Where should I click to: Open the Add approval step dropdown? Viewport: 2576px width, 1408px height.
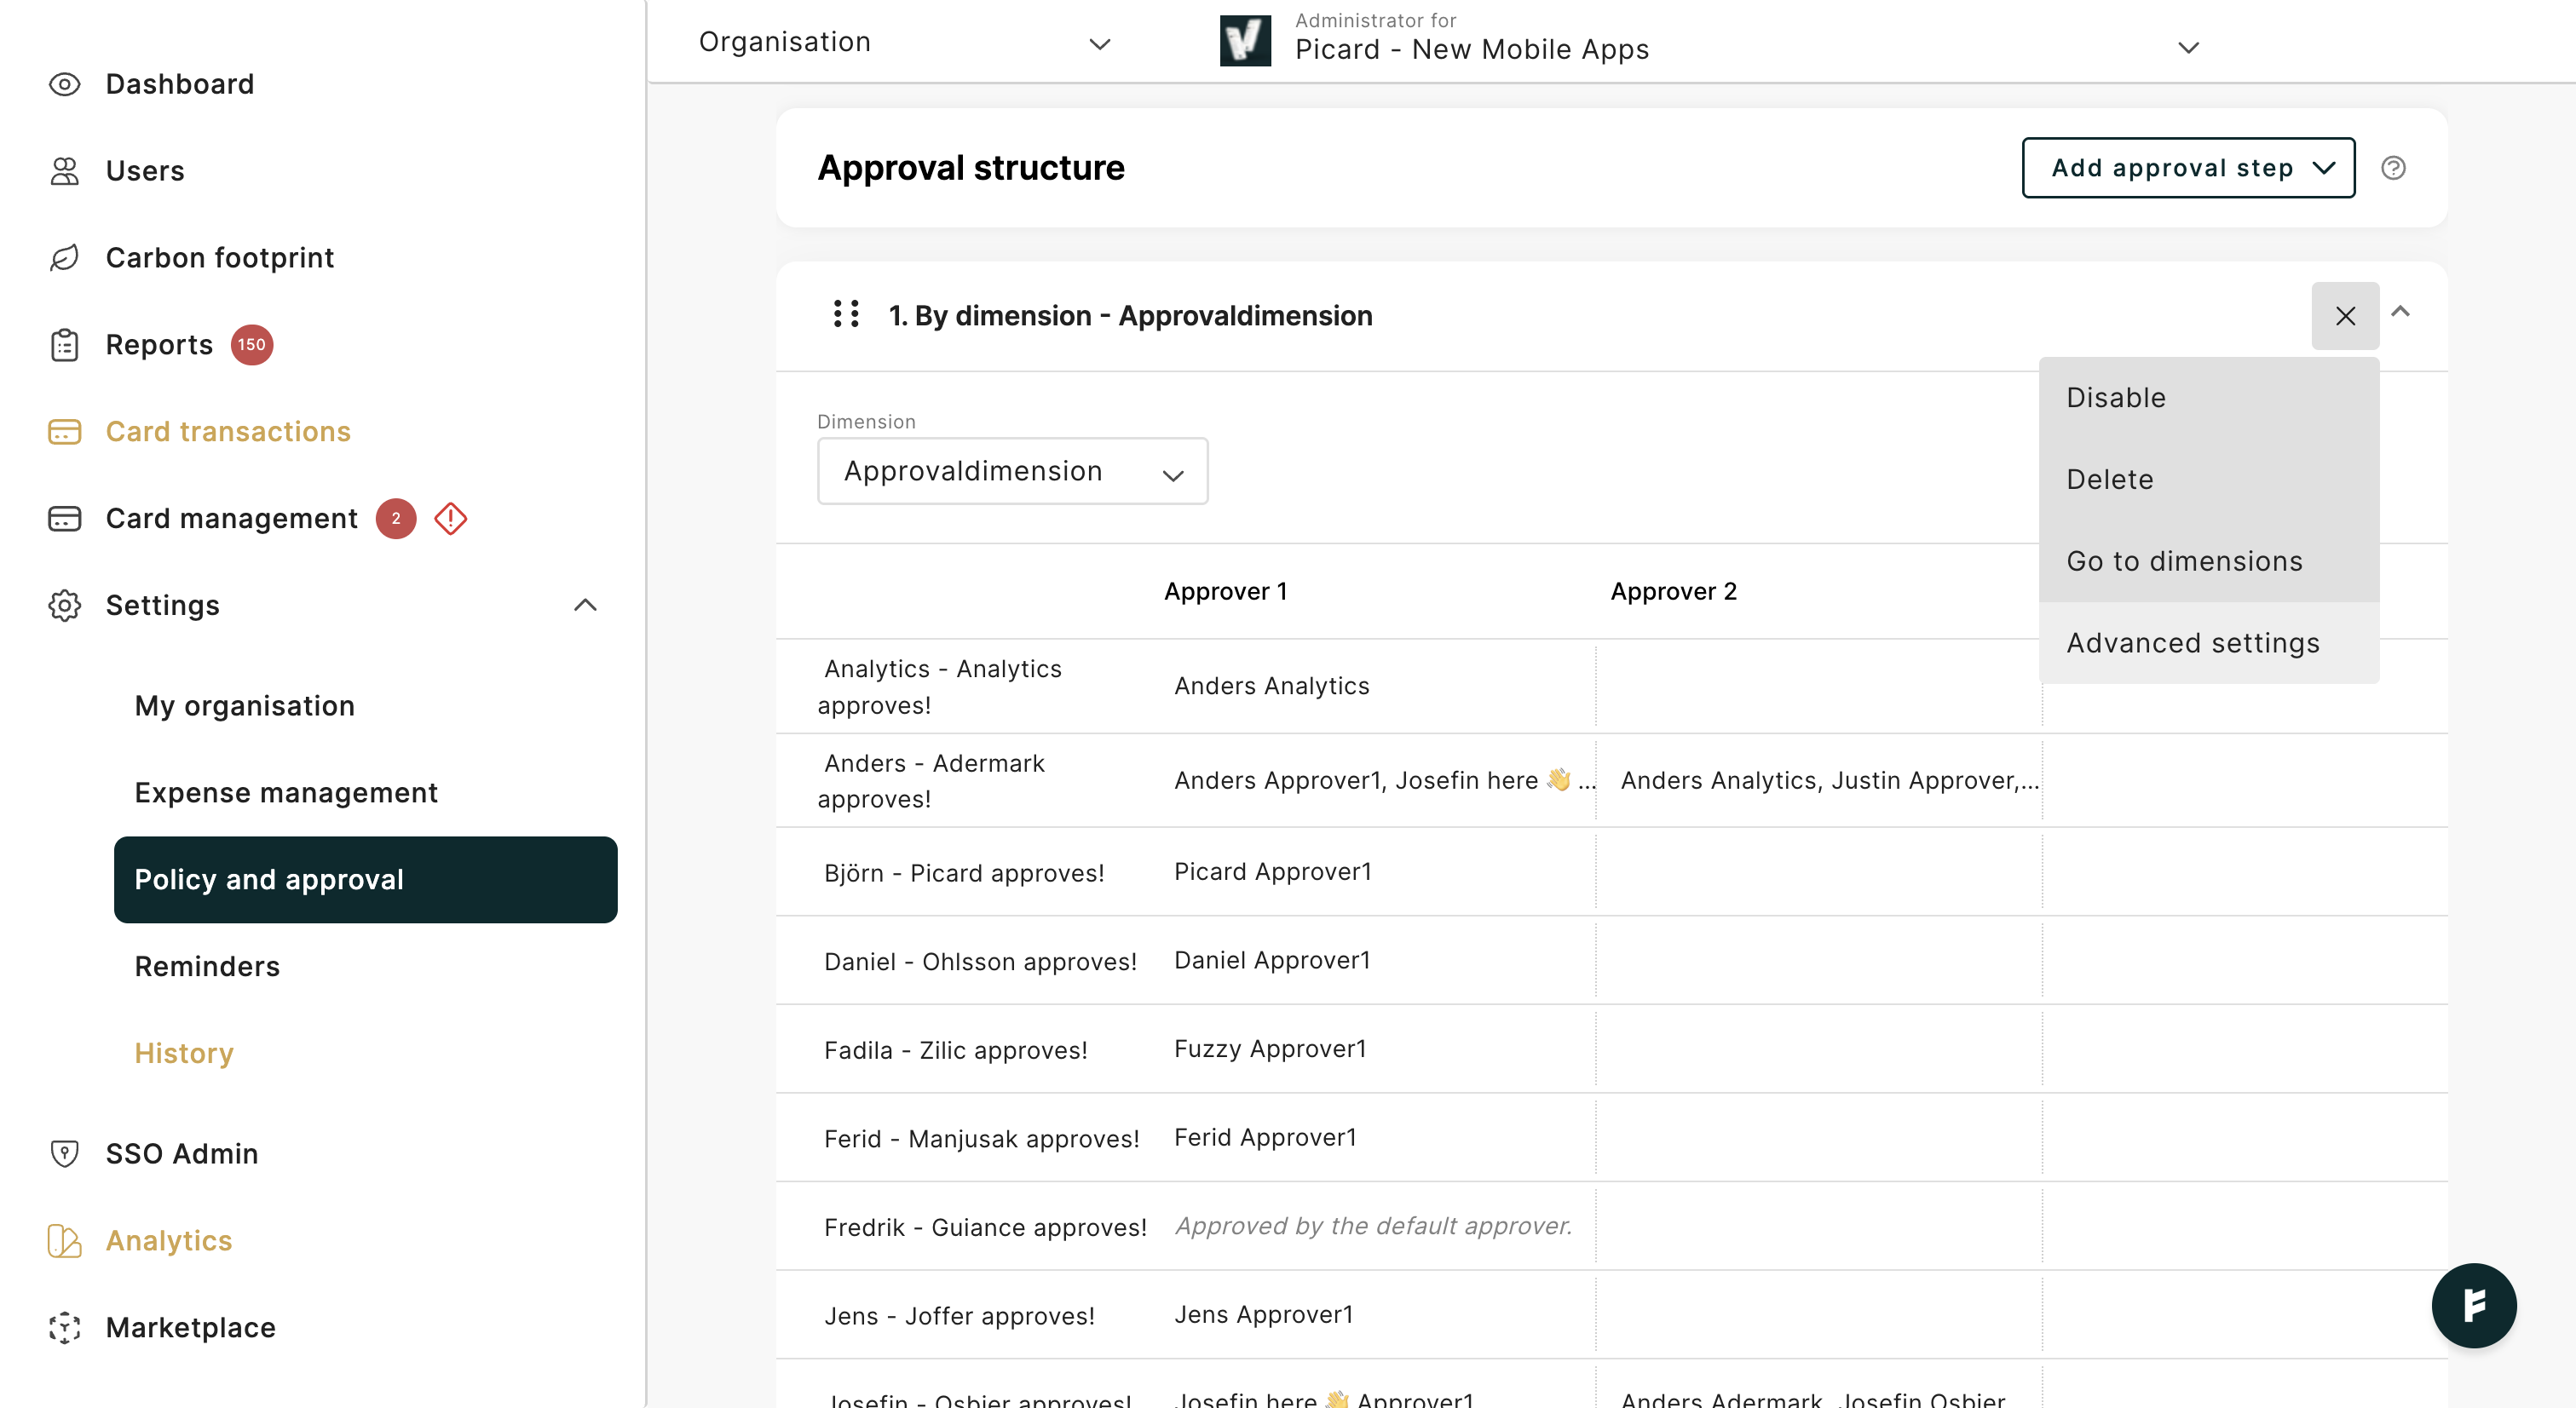click(x=2188, y=168)
